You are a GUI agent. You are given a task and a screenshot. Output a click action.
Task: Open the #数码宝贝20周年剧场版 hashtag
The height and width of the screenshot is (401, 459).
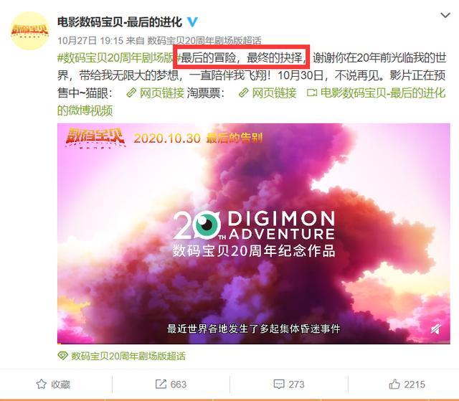coord(118,58)
